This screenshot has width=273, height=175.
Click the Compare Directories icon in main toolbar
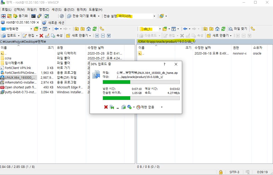[4, 16]
